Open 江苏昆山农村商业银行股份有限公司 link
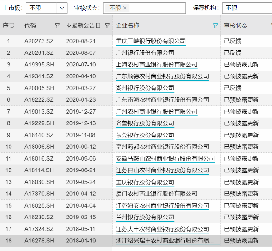 [162, 170]
